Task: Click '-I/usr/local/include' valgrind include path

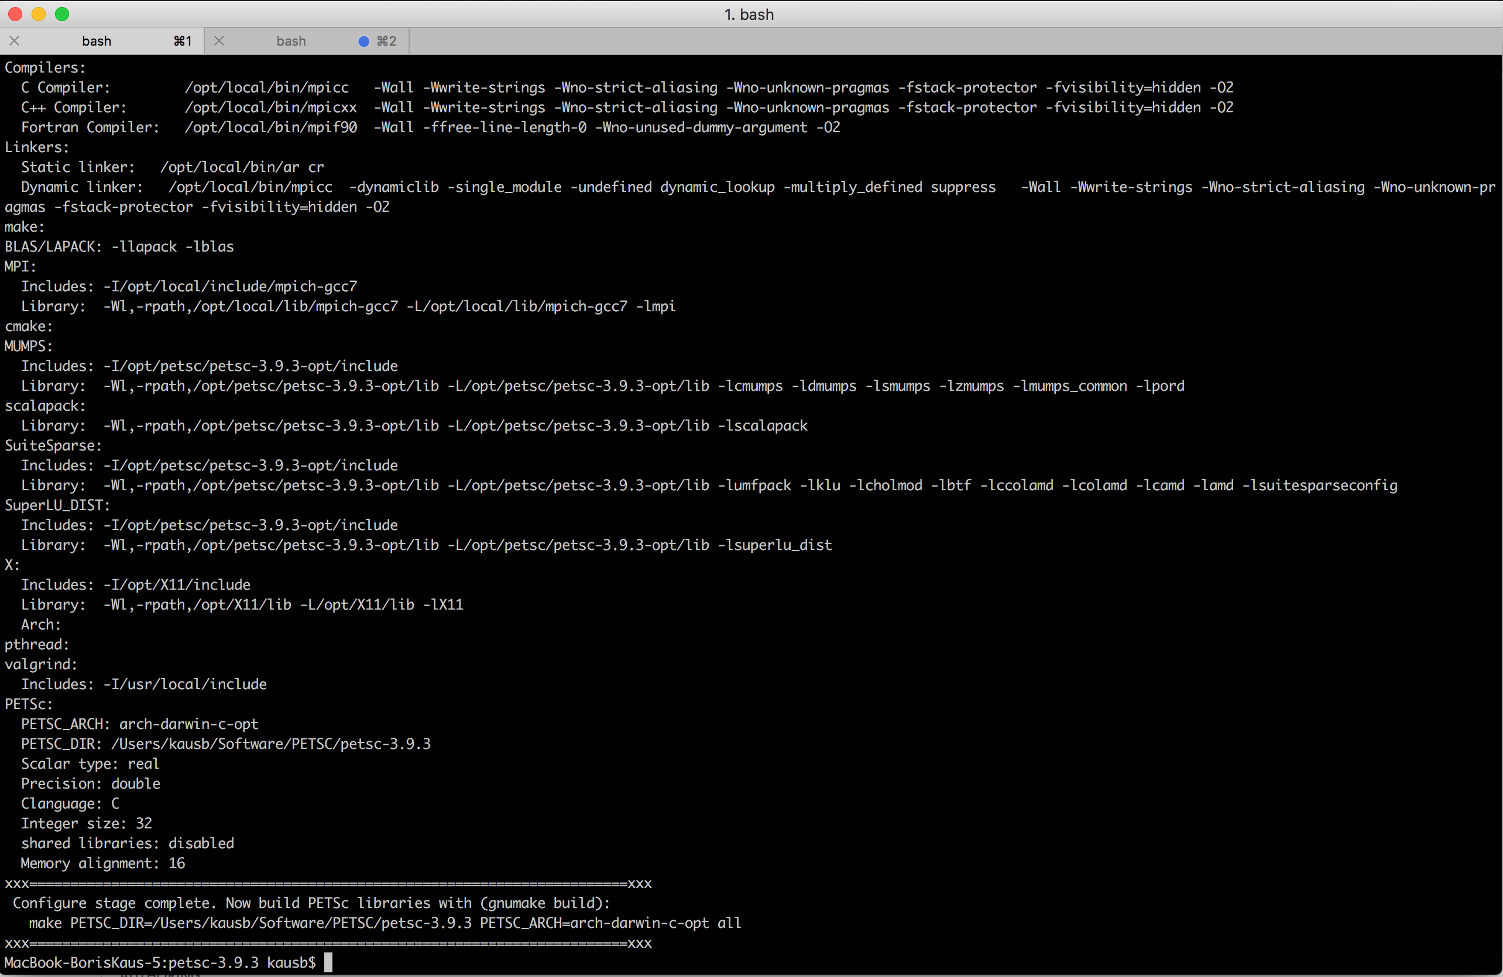Action: (x=185, y=684)
